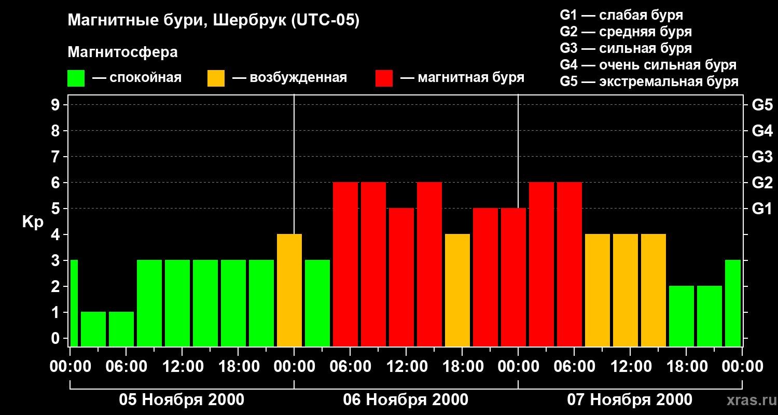Click the orange Kp 4 bar before 06 Ноября midnight
778x415 pixels.
coord(289,290)
